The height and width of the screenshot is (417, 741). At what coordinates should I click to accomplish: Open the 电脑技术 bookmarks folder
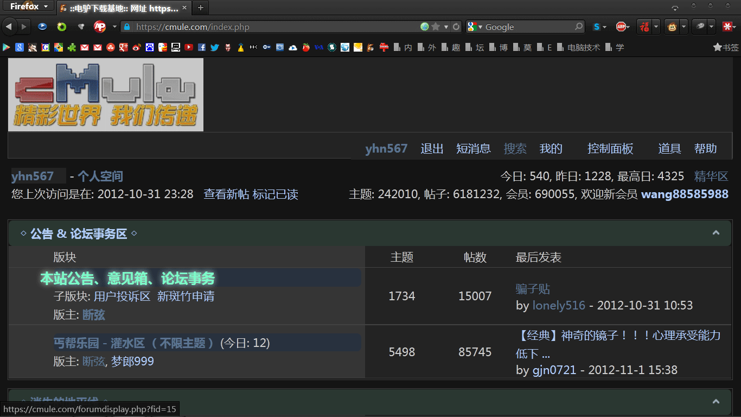point(578,47)
